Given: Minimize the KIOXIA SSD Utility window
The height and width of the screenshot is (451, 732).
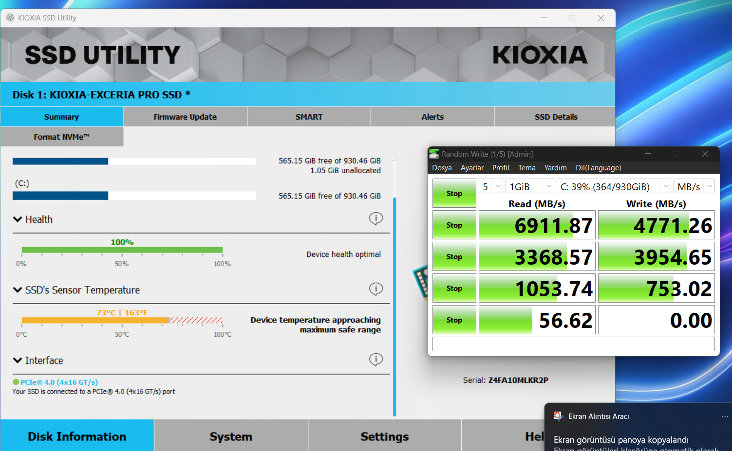Looking at the screenshot, I should pyautogui.click(x=544, y=18).
